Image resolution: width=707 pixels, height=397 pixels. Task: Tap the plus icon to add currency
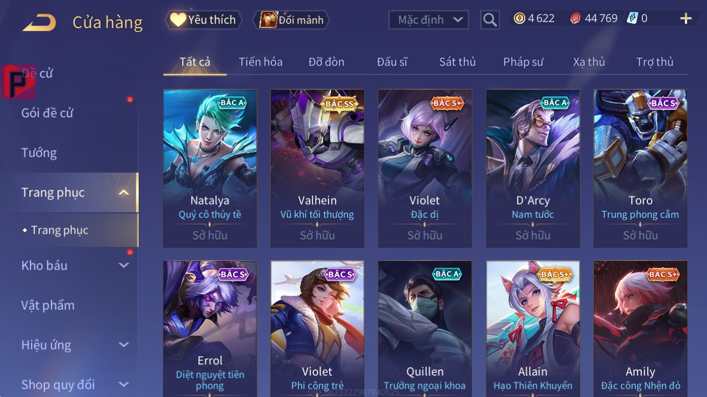(x=686, y=19)
